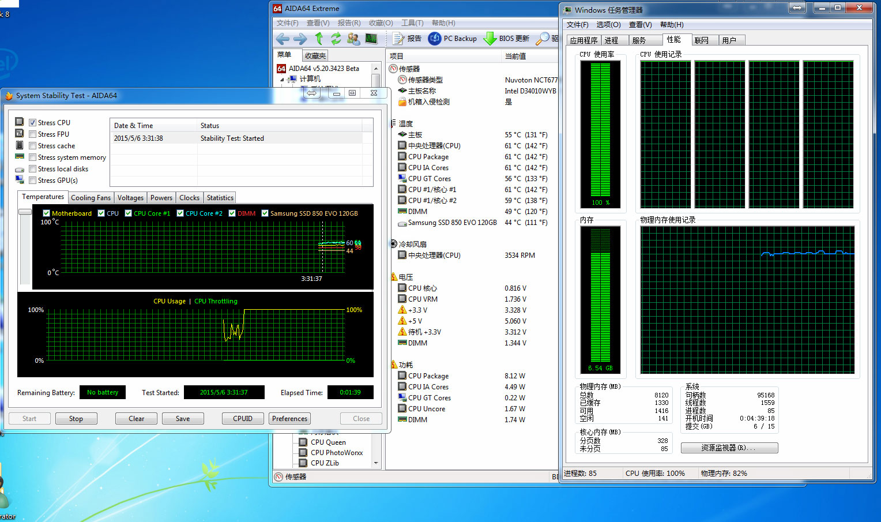Click the users icon in AIDA64 toolbar

click(x=353, y=39)
